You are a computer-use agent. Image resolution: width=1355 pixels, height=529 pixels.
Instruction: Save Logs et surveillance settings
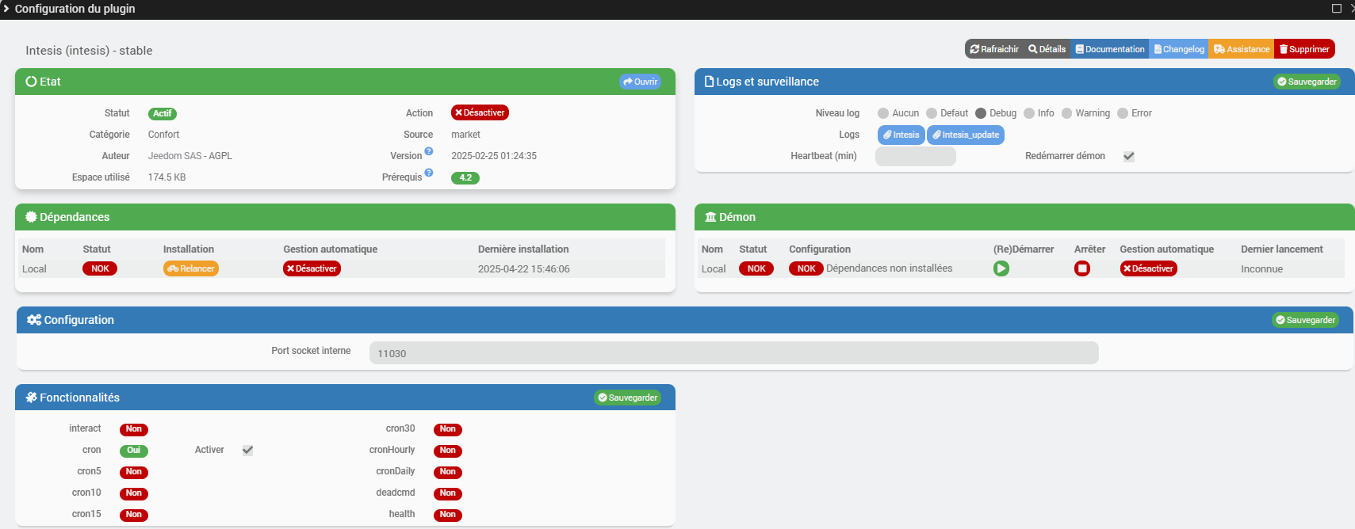coord(1307,82)
